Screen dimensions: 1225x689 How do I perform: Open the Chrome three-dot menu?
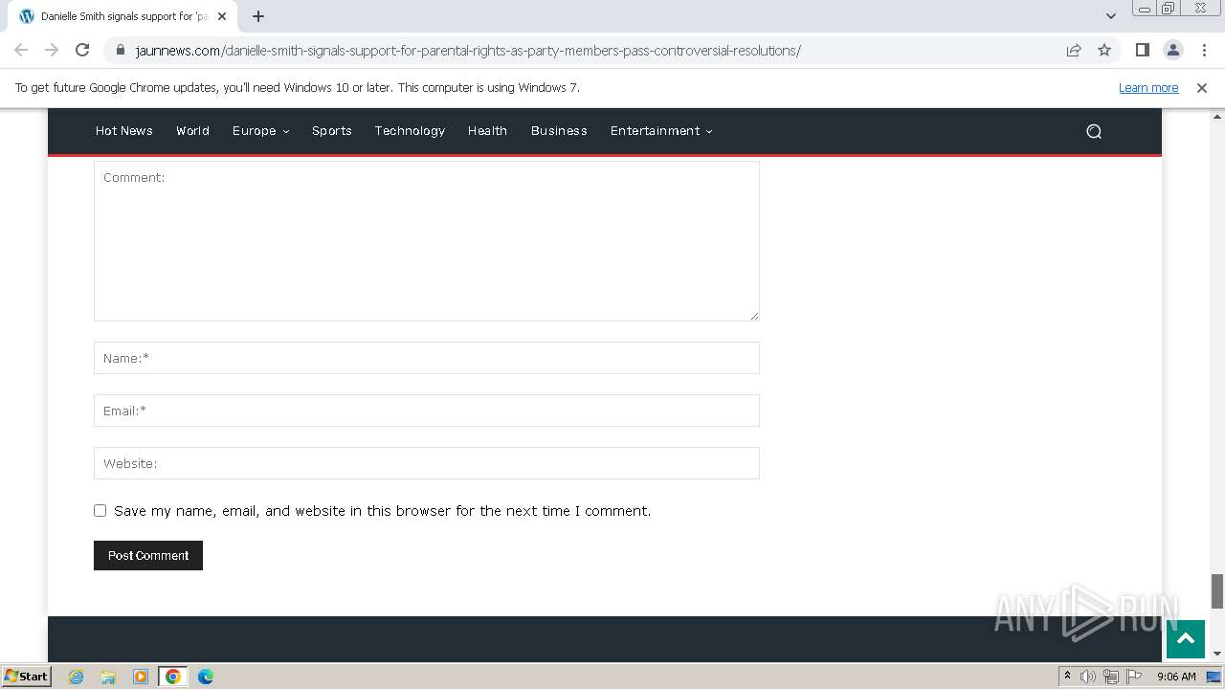coord(1204,50)
